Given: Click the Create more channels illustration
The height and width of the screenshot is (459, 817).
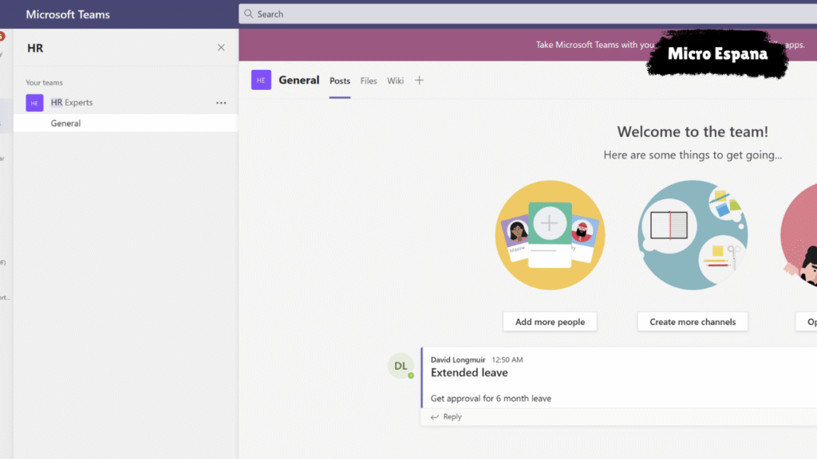Looking at the screenshot, I should (693, 235).
